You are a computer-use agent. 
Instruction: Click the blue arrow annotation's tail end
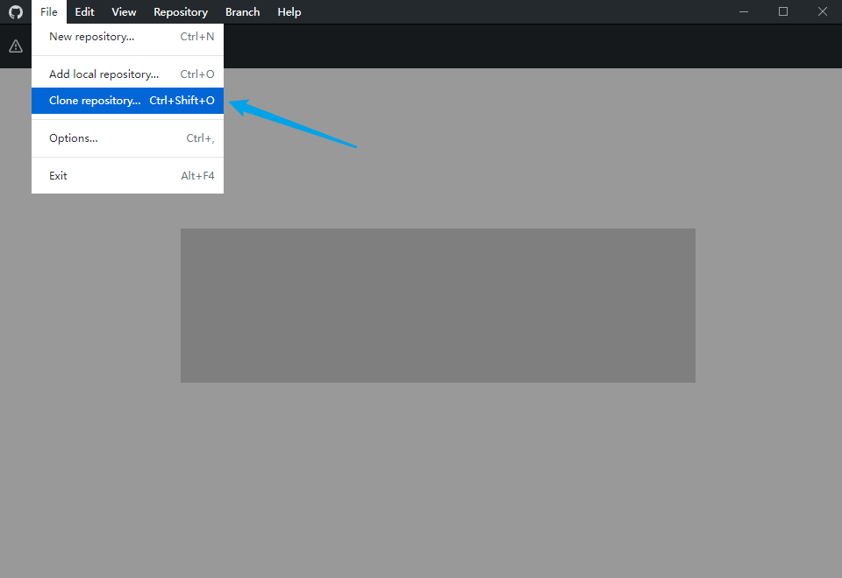(x=354, y=146)
